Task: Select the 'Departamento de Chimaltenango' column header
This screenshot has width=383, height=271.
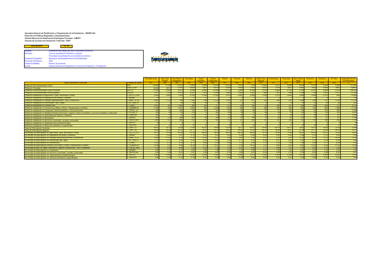Action: [349, 80]
